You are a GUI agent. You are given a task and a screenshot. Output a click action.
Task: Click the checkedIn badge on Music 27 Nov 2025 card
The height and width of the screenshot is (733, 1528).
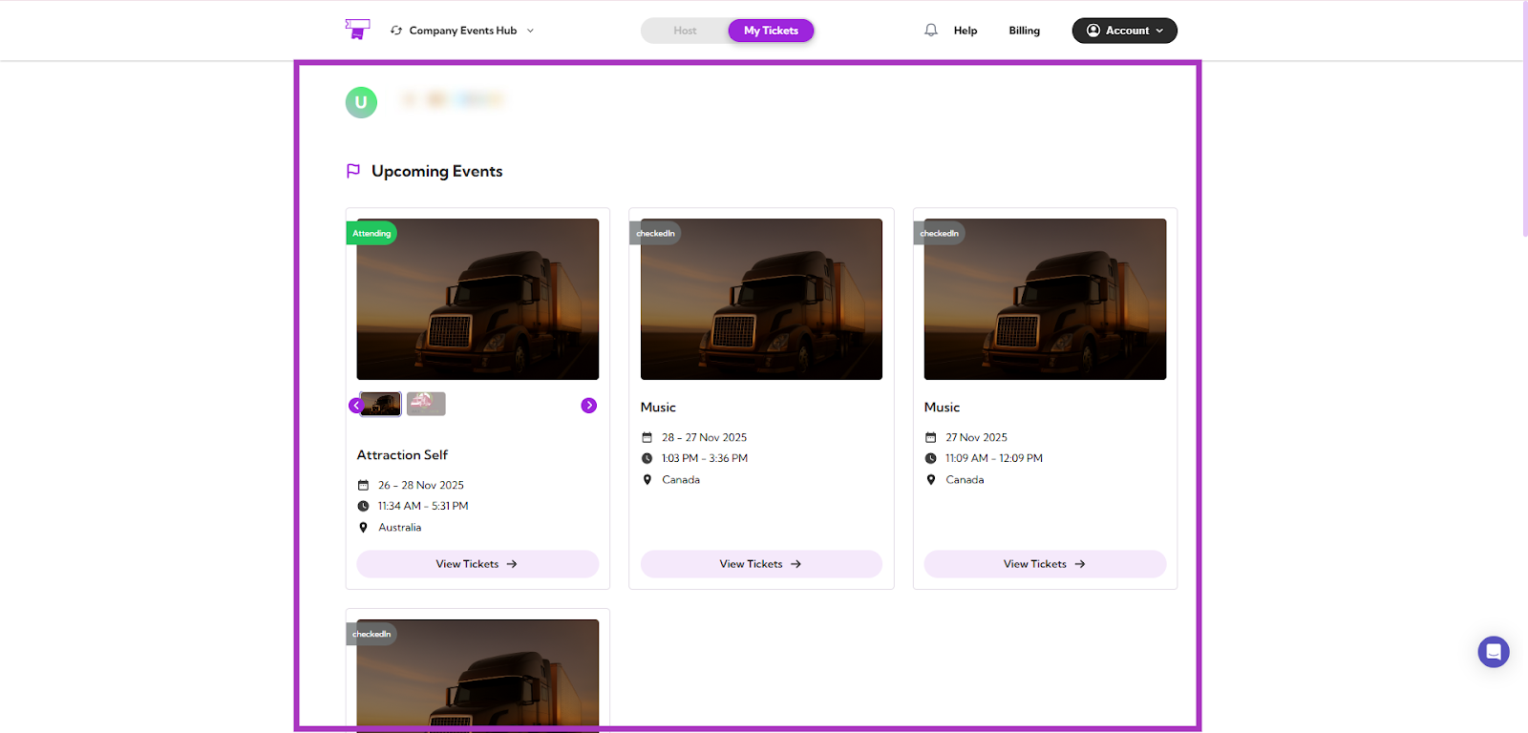coord(939,234)
